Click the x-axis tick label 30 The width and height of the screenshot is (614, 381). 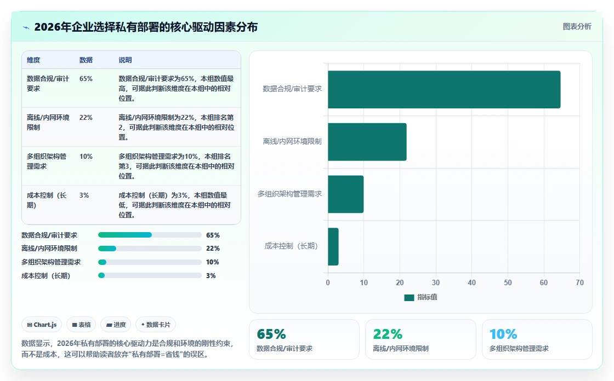point(435,282)
